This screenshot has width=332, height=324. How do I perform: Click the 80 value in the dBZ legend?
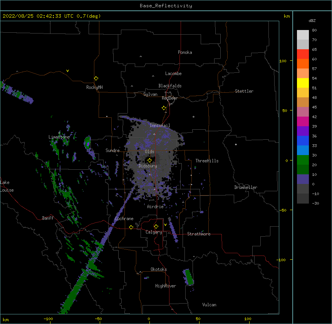(314, 30)
